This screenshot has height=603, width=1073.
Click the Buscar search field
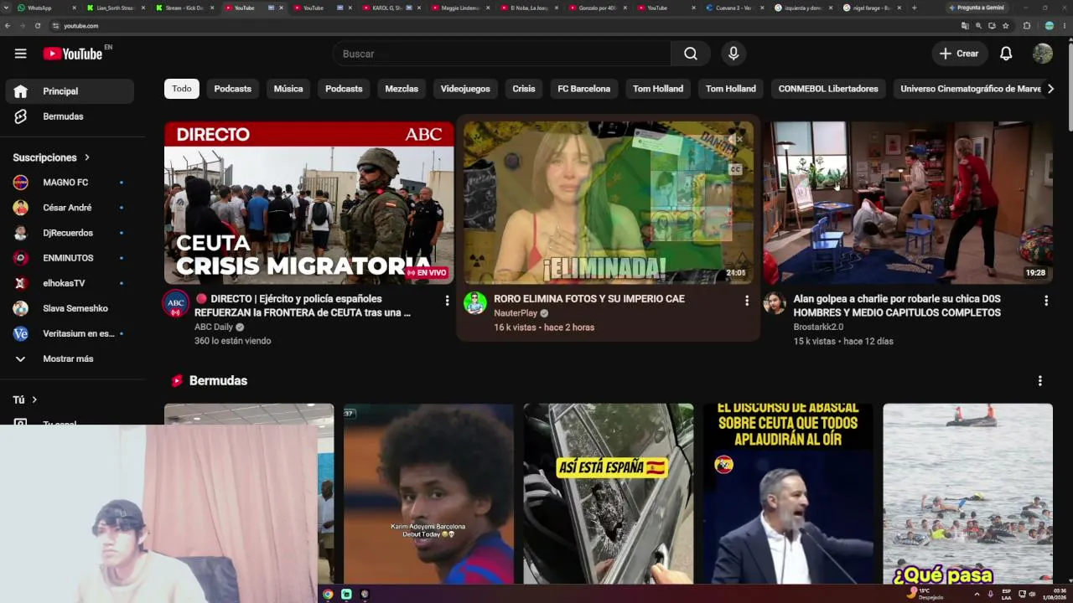[501, 54]
